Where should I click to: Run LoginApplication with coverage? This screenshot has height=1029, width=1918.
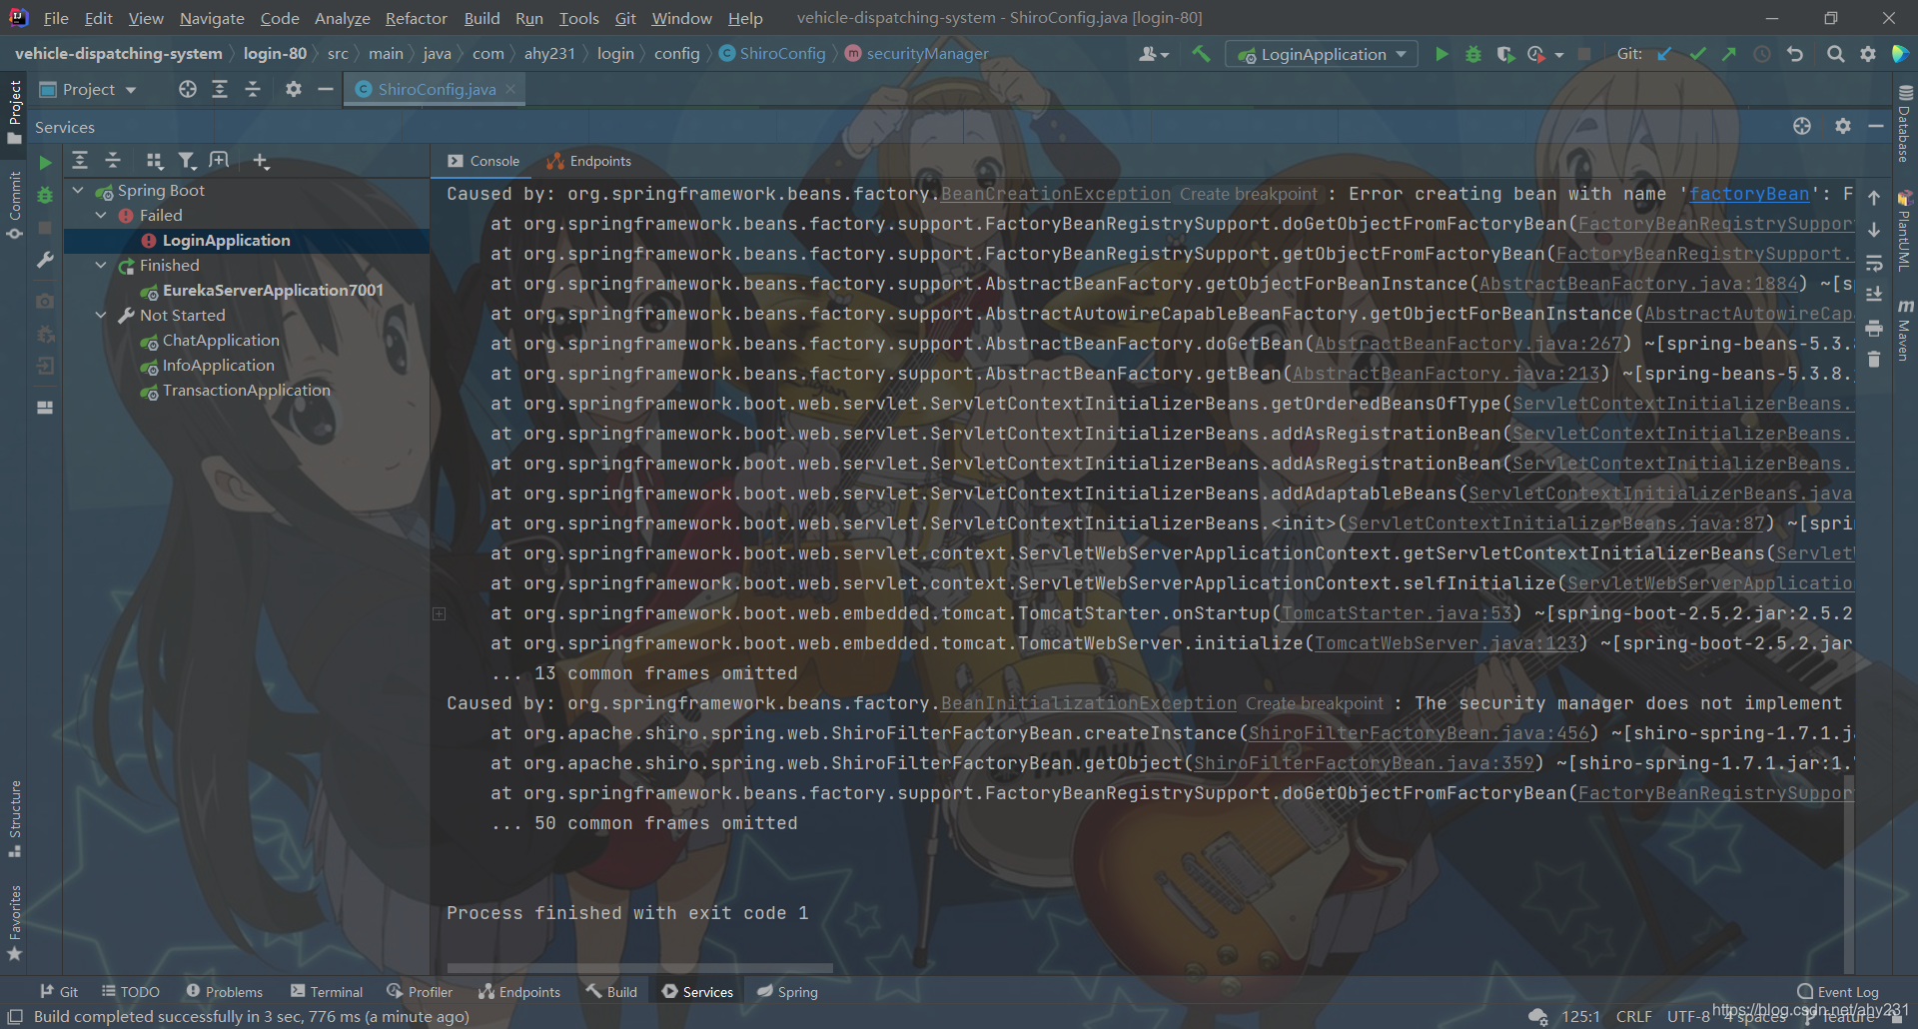1504,54
